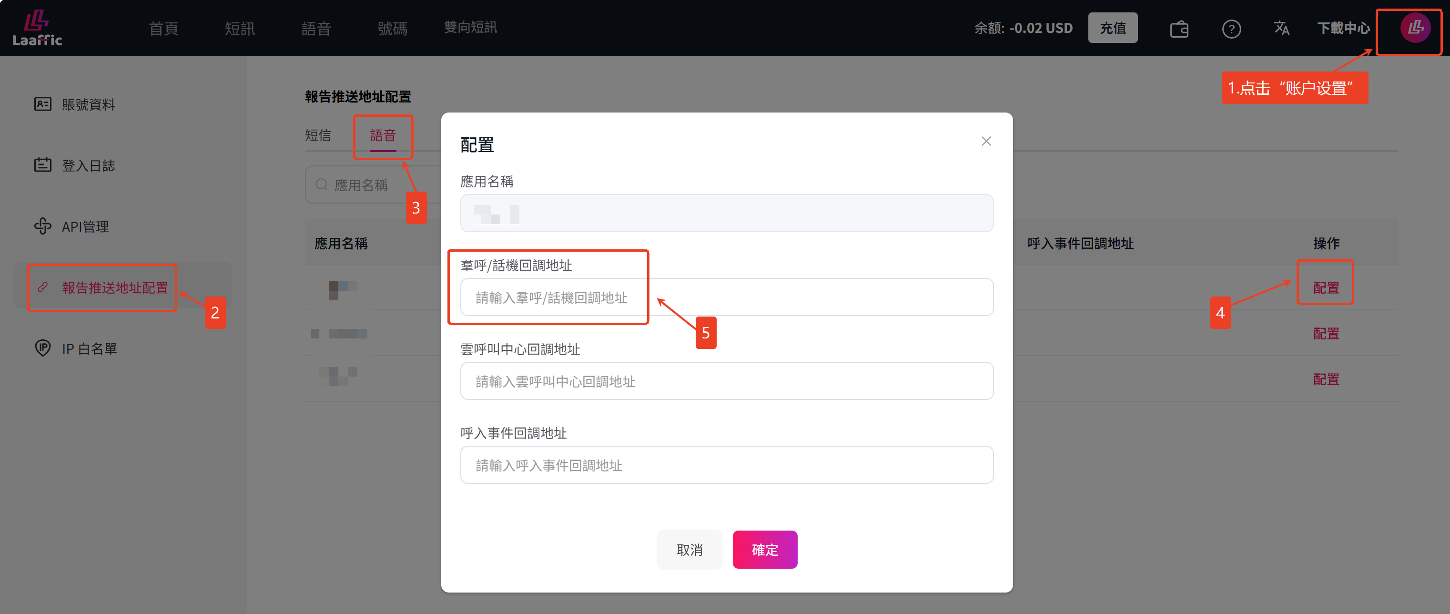
Task: Expand the search field magnifier in 應用名稱
Action: (322, 184)
